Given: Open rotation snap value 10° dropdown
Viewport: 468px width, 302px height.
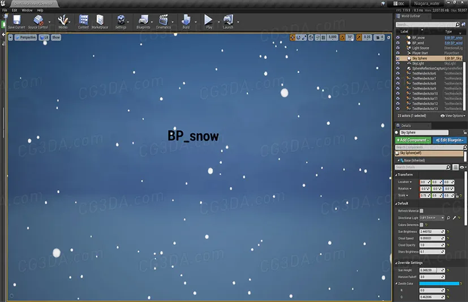Looking at the screenshot, I should [350, 37].
